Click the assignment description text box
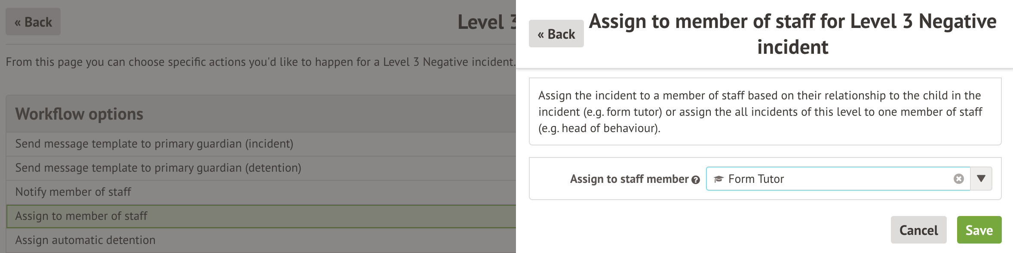This screenshot has width=1013, height=253. (x=764, y=111)
